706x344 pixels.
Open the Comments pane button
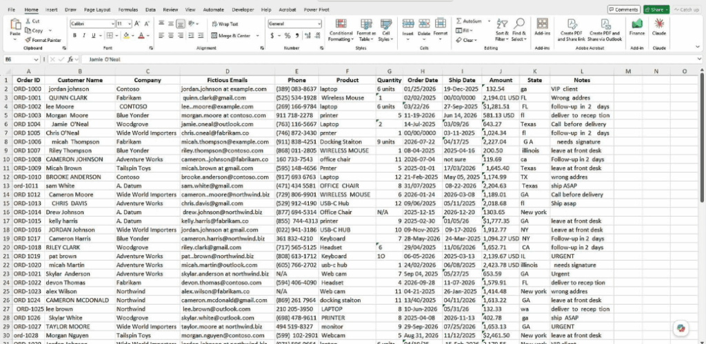[x=623, y=10]
